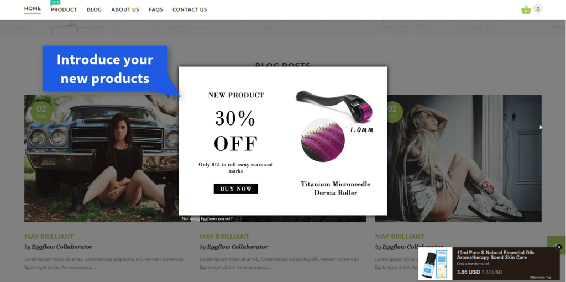
Task: Click the cart item count badge
Action: (x=538, y=9)
